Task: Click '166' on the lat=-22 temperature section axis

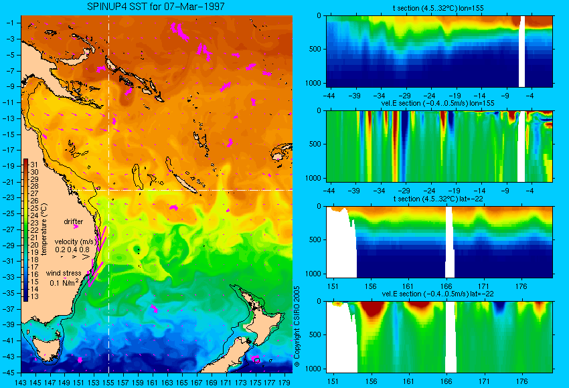Action: click(x=446, y=286)
